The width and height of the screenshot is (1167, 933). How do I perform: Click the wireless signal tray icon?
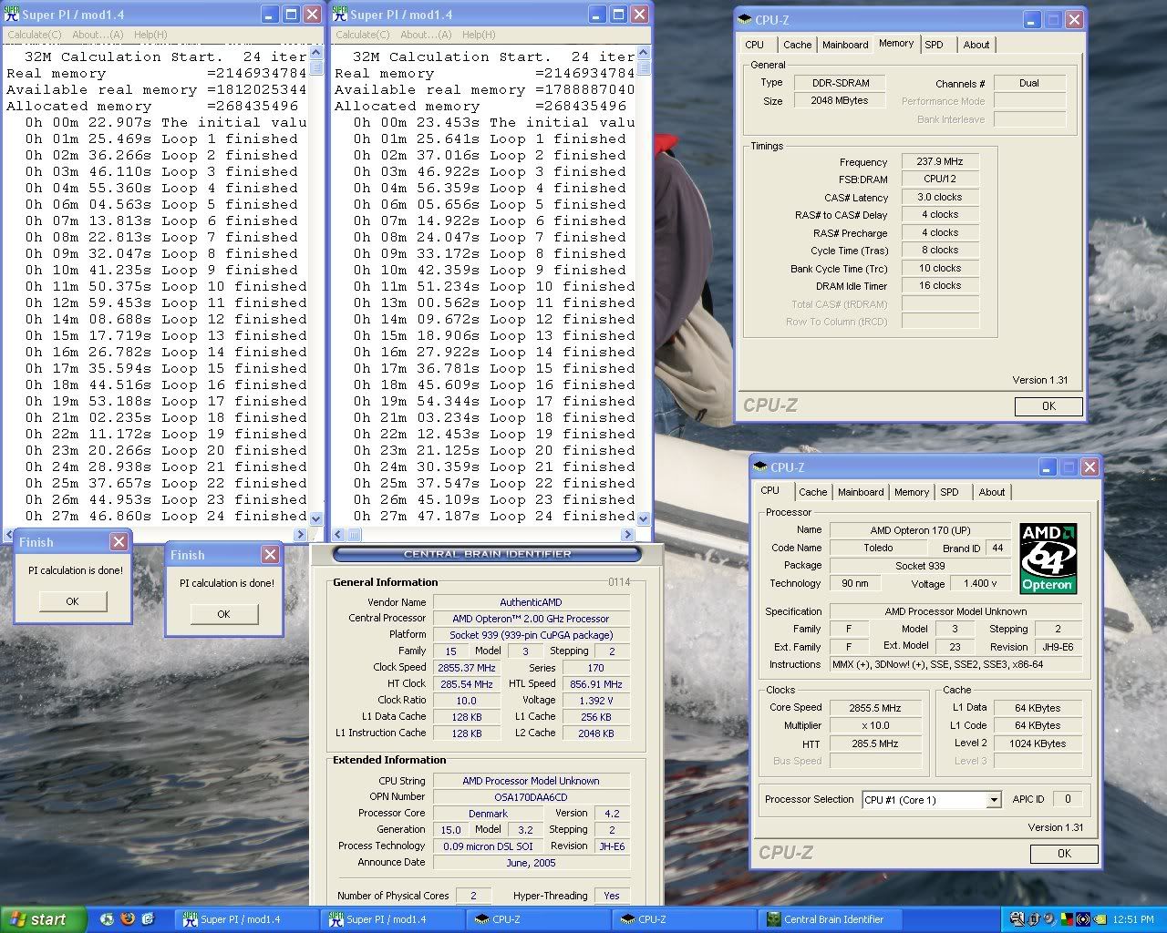click(x=1082, y=919)
